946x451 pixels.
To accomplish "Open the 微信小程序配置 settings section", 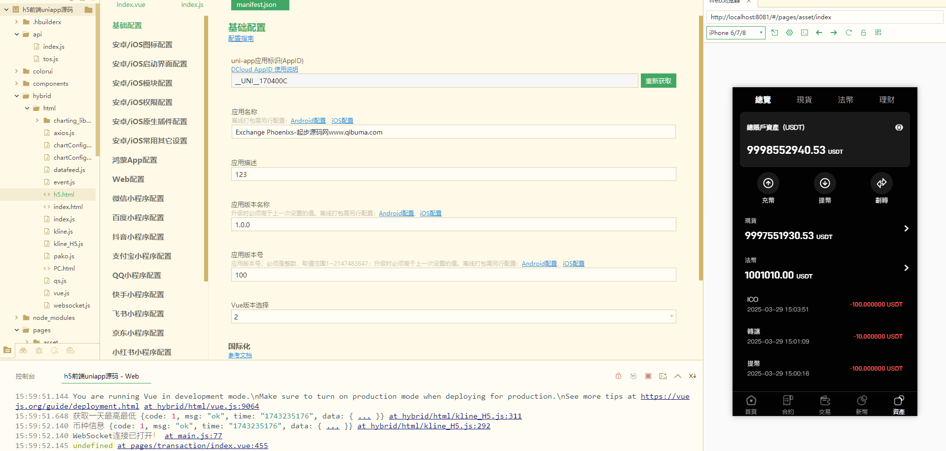I will (x=138, y=198).
